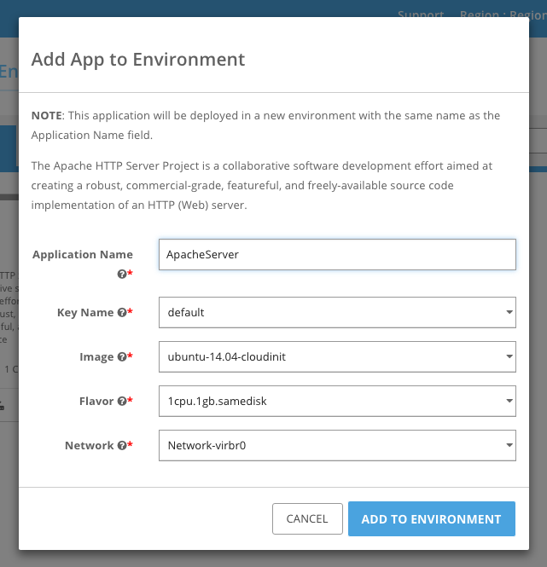Expand the Image dropdown with ubuntu-14.04-cloudinit
The height and width of the screenshot is (567, 547).
pos(337,356)
